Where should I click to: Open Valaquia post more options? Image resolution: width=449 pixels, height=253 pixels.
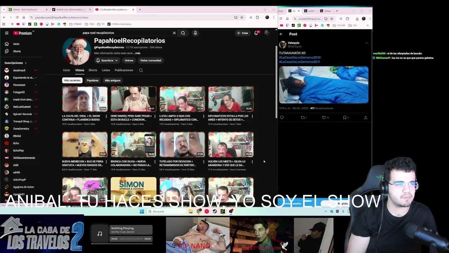pyautogui.click(x=367, y=43)
